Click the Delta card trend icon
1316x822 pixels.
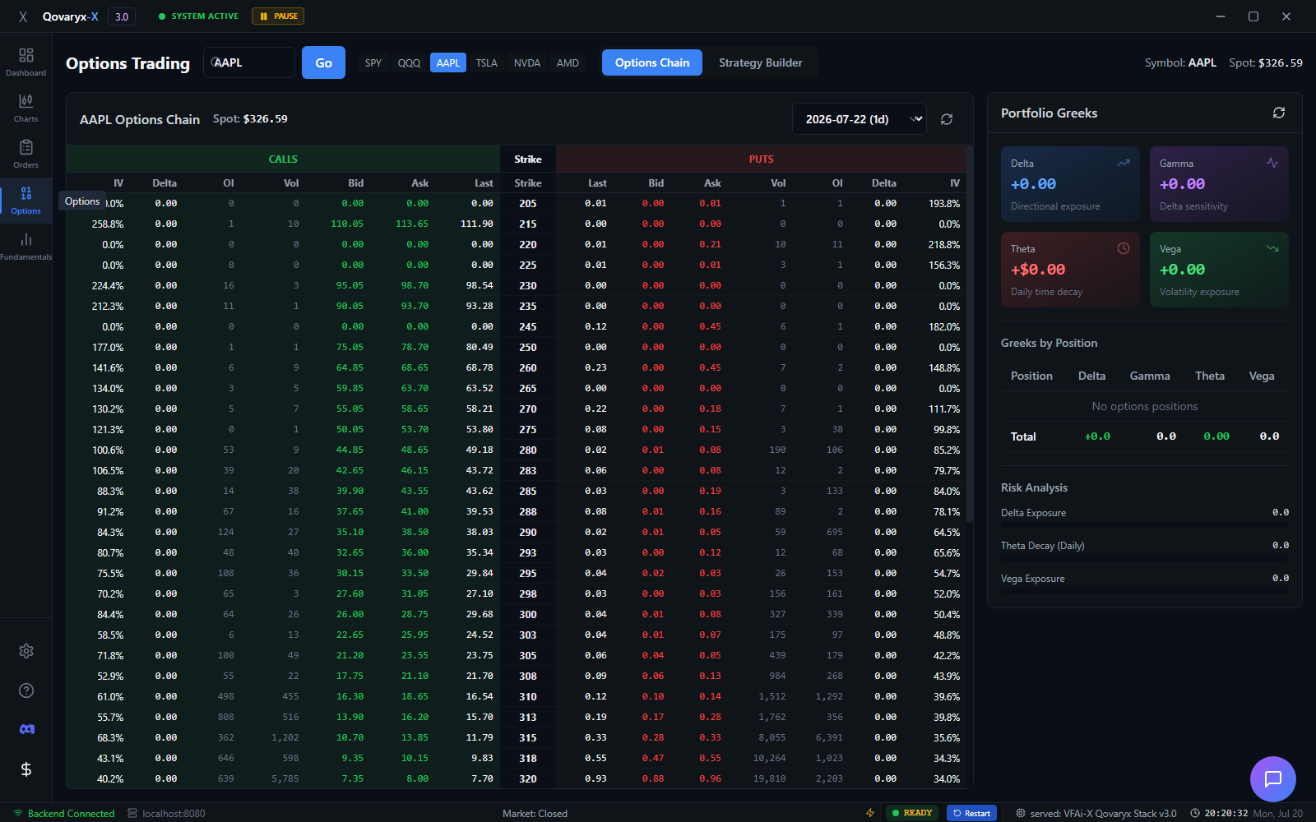coord(1124,163)
